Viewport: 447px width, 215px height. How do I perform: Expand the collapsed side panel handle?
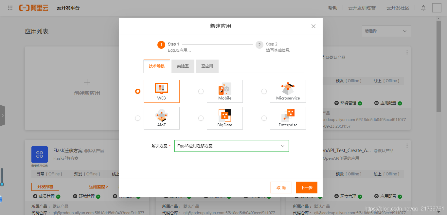click(3, 116)
